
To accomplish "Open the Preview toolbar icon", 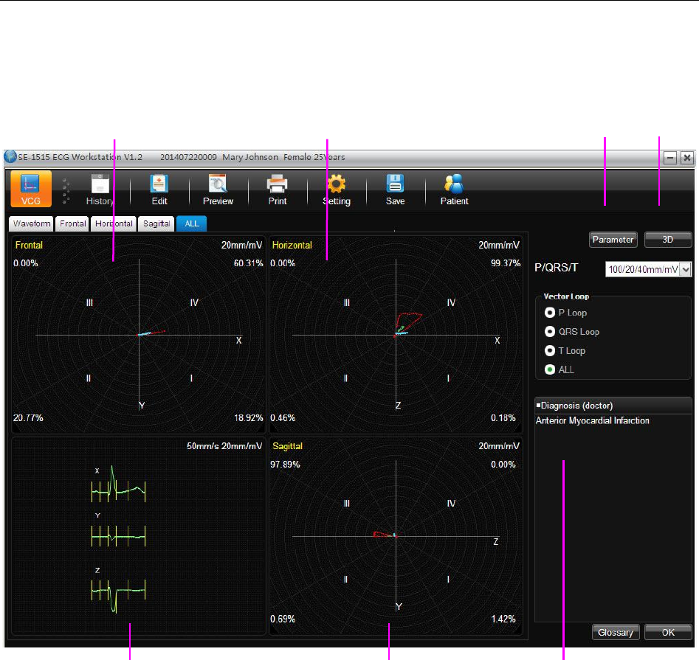I will 218,190.
